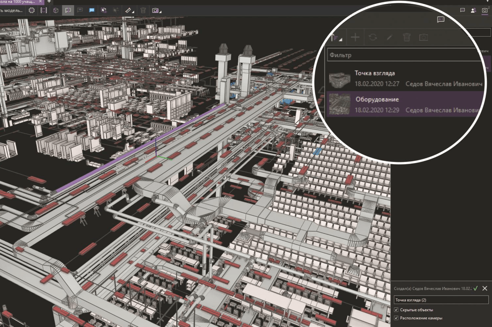
Task: Click the green checkmark to confirm viewpoint
Action: [x=476, y=289]
